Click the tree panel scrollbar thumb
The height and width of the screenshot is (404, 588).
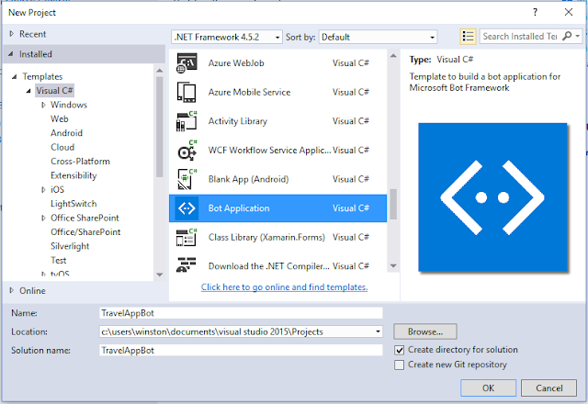159,127
